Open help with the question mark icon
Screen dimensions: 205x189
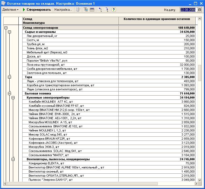pyautogui.click(x=113, y=10)
